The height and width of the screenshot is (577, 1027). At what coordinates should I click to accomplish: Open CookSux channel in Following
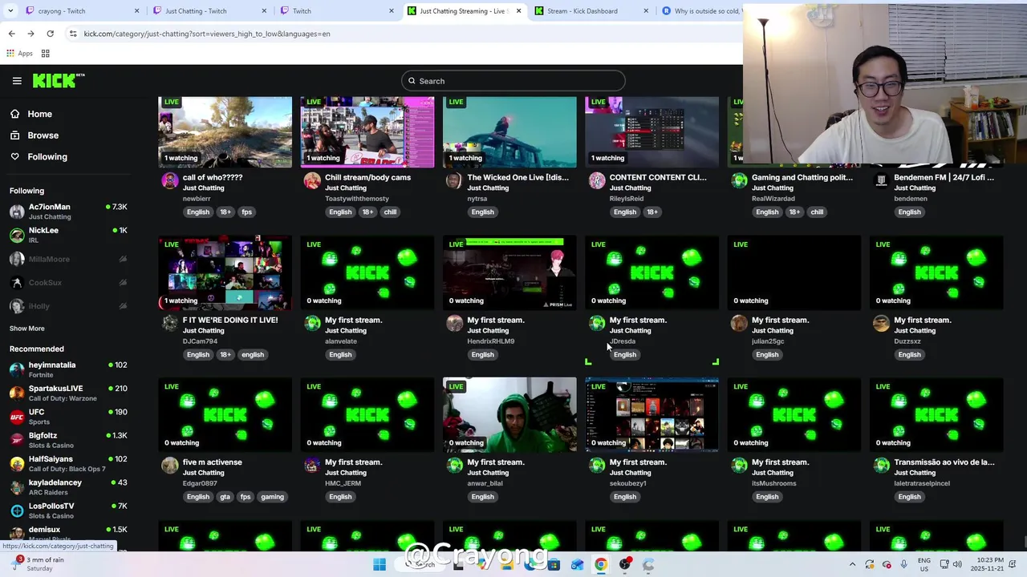68,282
